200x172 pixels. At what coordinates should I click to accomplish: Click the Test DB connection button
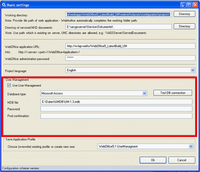click(173, 93)
